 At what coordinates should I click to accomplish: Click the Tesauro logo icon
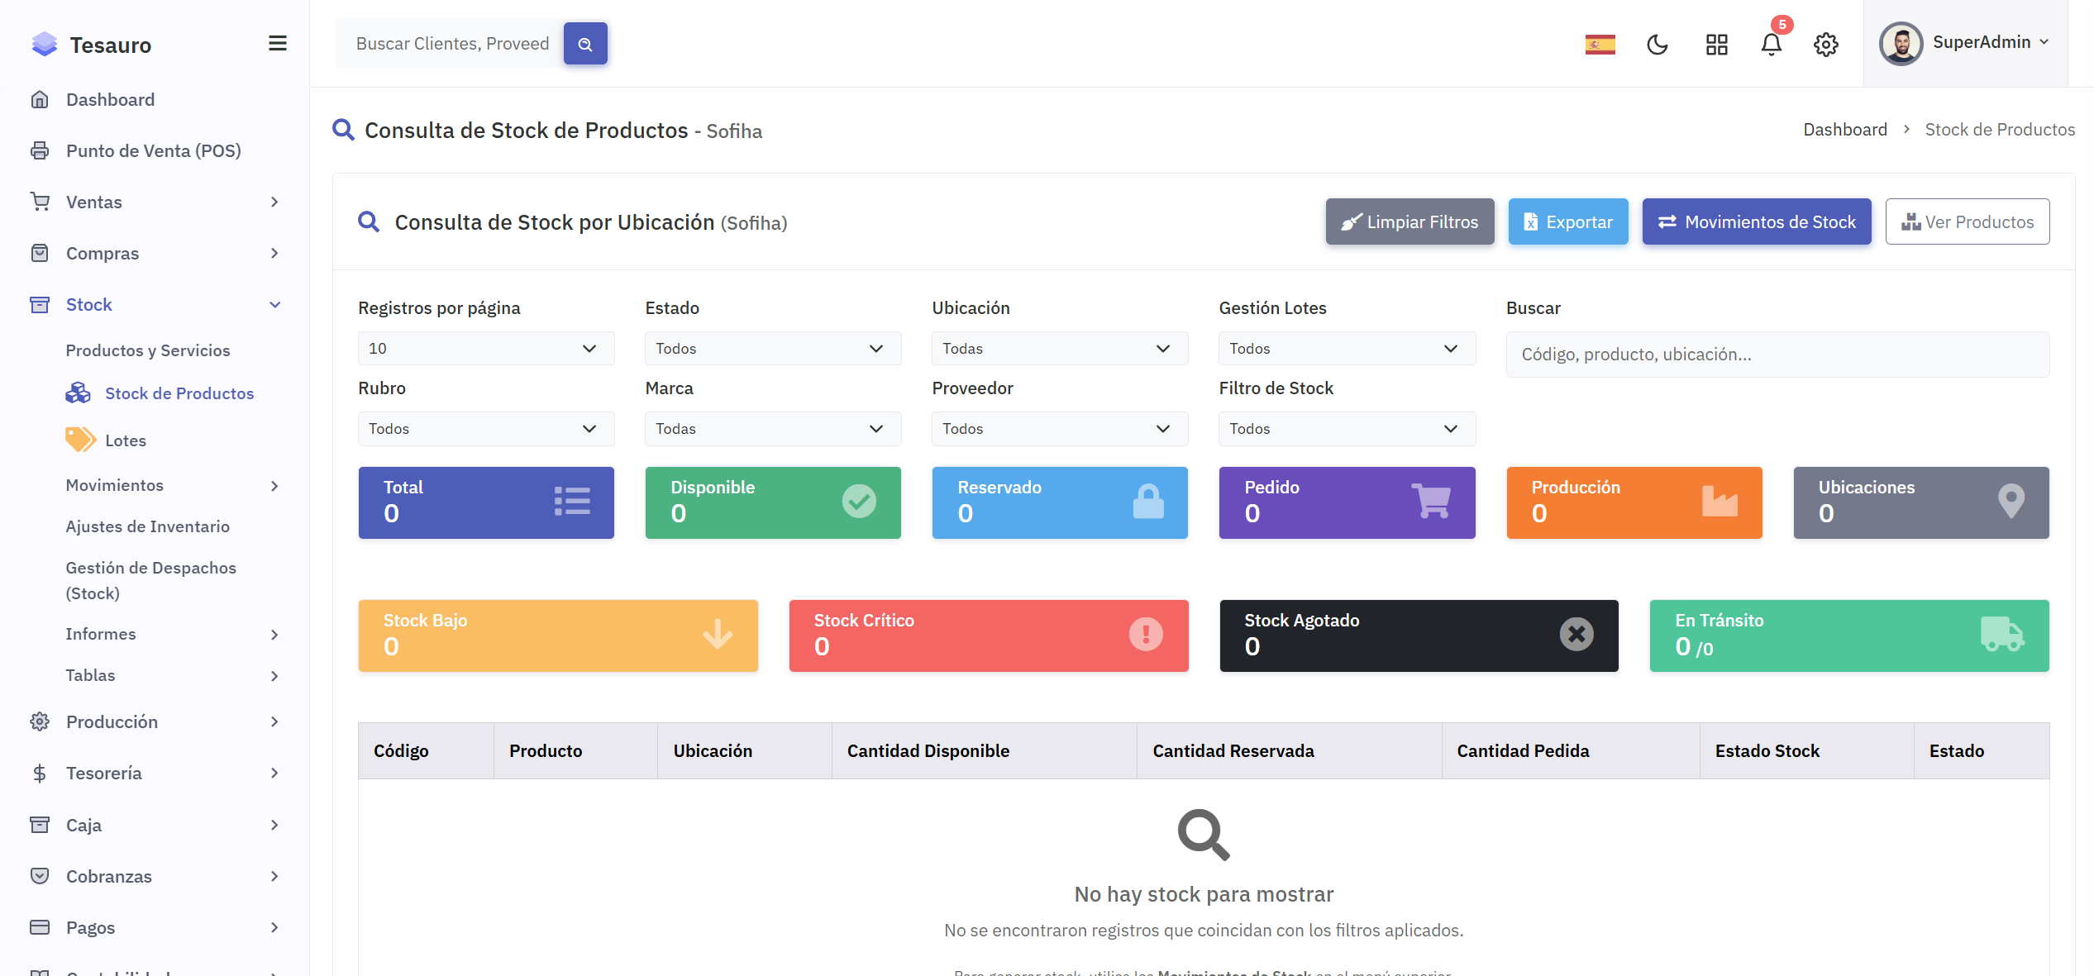click(x=44, y=44)
